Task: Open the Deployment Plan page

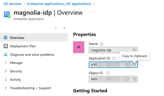Action: (x=23, y=46)
